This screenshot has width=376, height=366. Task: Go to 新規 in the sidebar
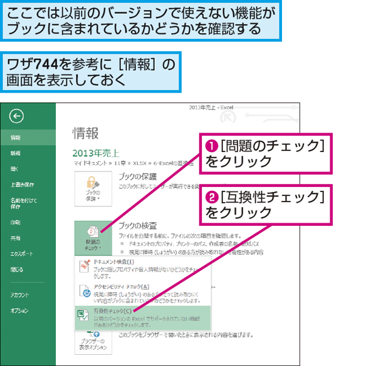pyautogui.click(x=15, y=153)
